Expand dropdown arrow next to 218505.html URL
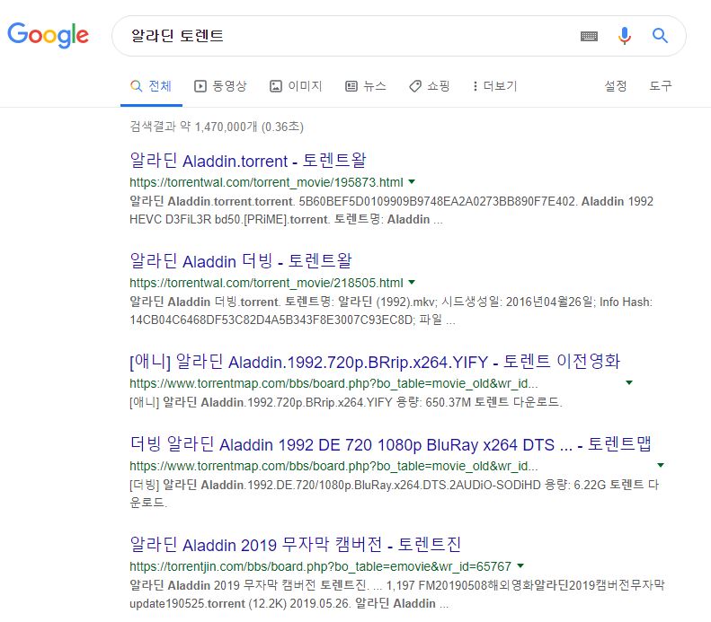 tap(412, 283)
